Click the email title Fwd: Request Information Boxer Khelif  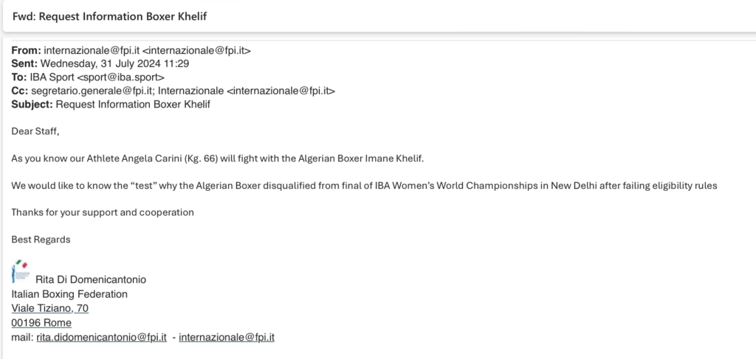tap(109, 16)
